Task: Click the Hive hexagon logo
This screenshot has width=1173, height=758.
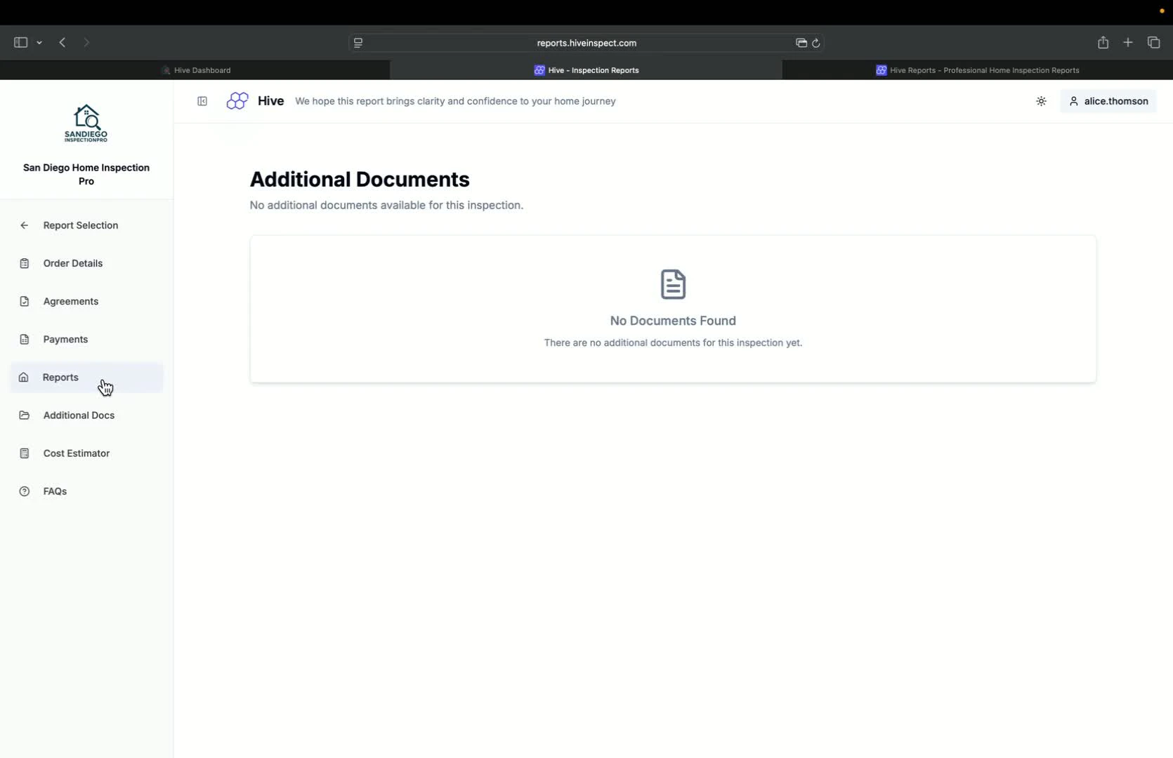Action: coord(237,100)
